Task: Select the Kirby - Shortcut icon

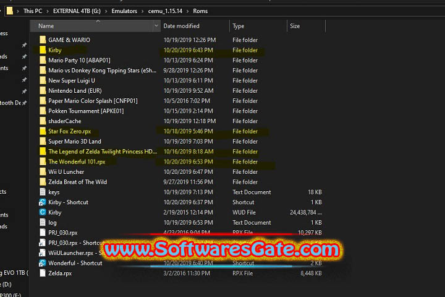Action: (x=42, y=202)
